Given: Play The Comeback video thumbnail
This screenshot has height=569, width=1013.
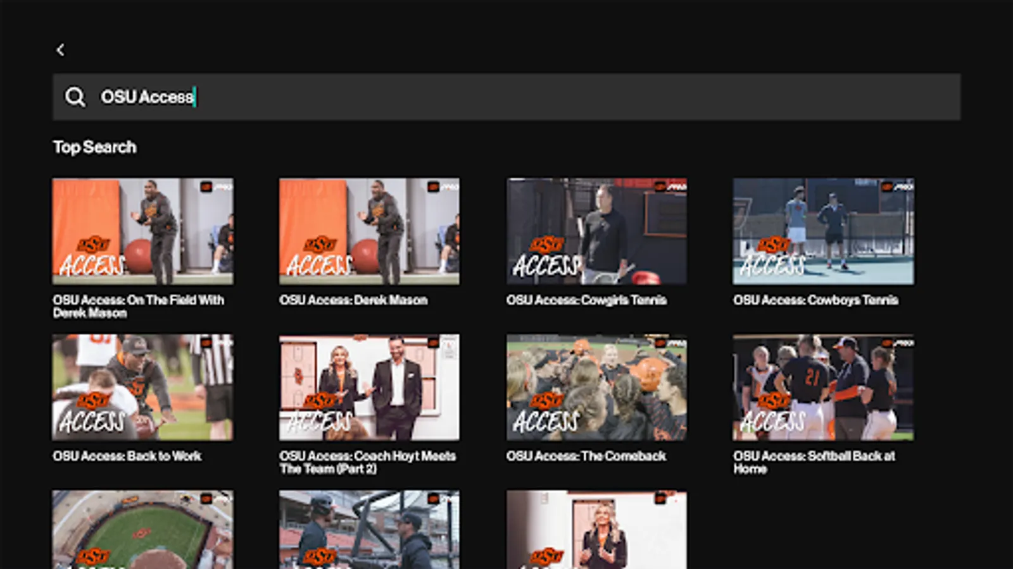Looking at the screenshot, I should coord(596,388).
